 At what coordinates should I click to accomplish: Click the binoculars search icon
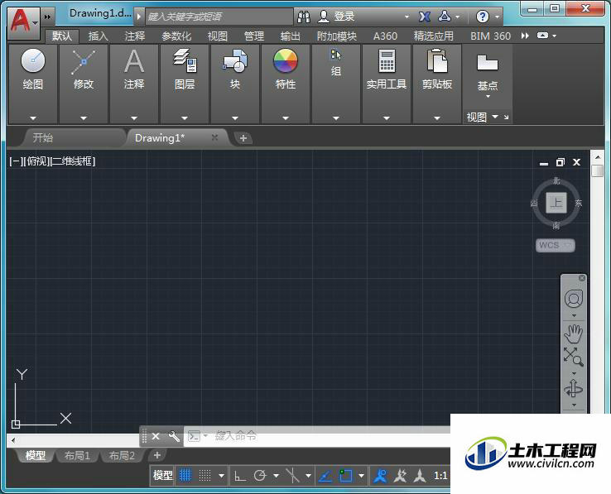304,17
